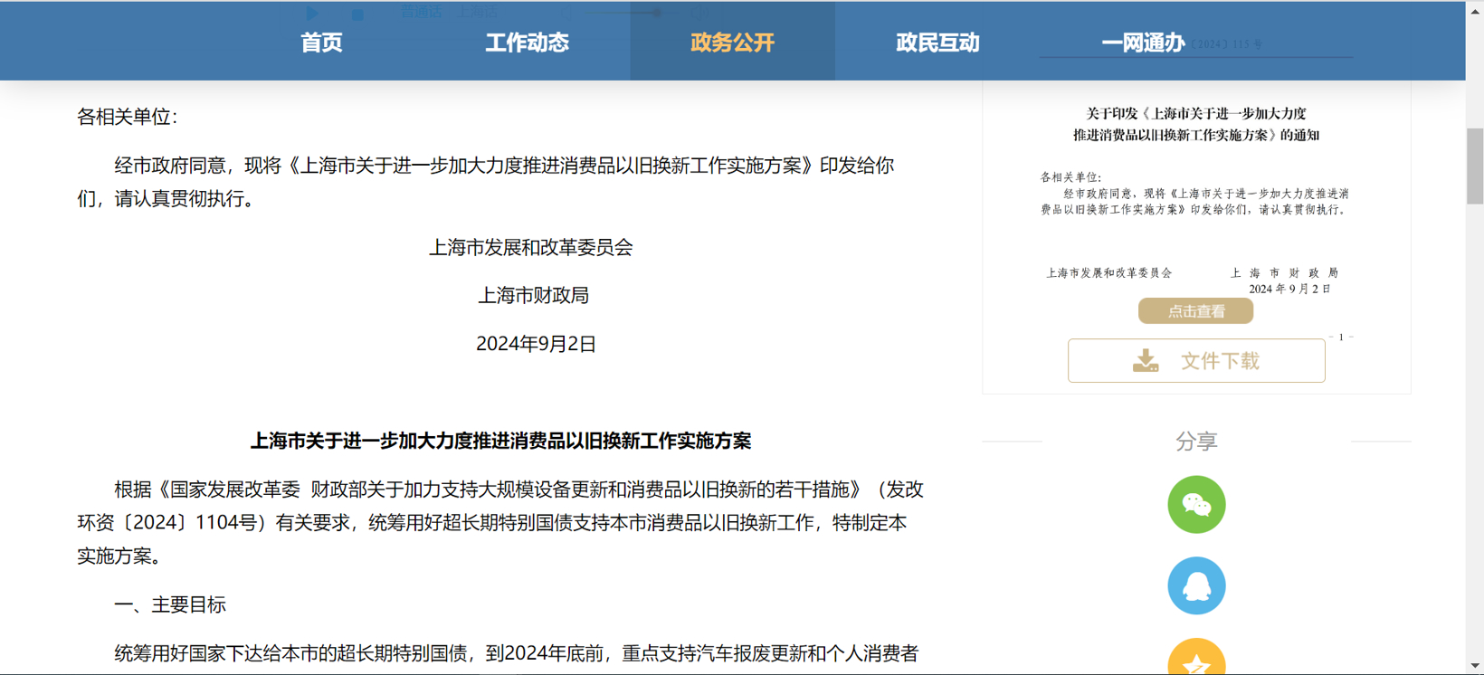Viewport: 1484px width, 675px height.
Task: Click the download tray icon beside 文件下载
Action: [1146, 361]
